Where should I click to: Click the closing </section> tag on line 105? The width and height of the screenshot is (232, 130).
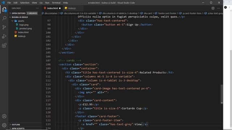tap(66, 53)
